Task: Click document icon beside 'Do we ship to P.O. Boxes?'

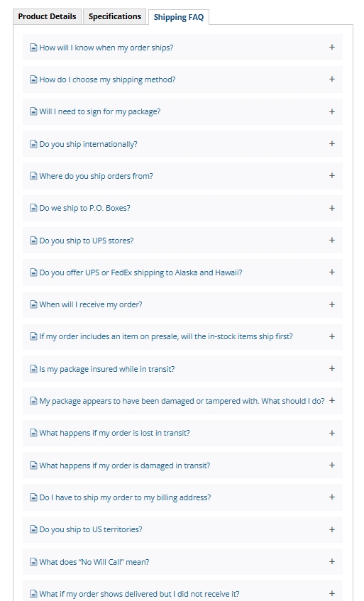Action: (x=34, y=208)
